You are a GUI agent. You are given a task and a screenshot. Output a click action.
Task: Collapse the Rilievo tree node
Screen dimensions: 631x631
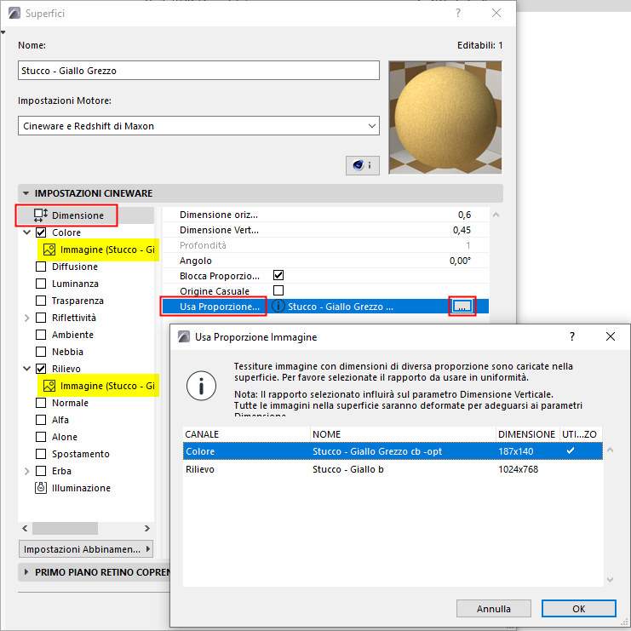(27, 368)
